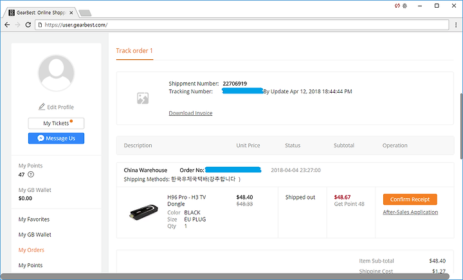463x280 pixels.
Task: Click the My Points help question icon
Action: tap(31, 174)
